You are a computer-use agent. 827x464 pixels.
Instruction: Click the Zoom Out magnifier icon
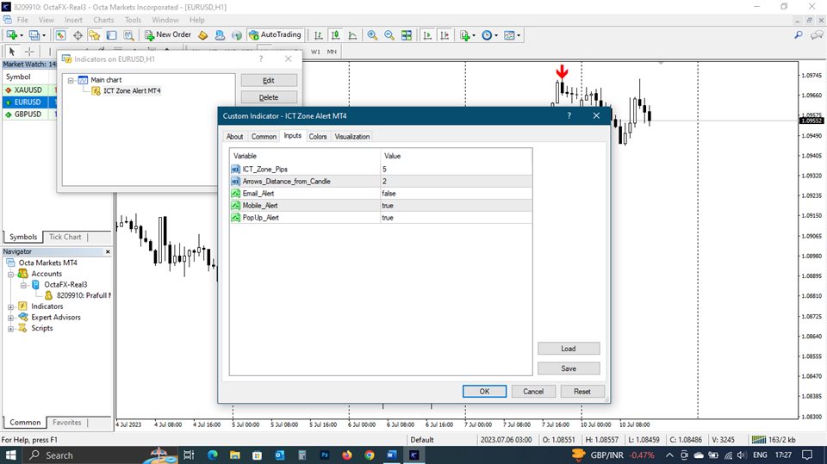point(389,35)
